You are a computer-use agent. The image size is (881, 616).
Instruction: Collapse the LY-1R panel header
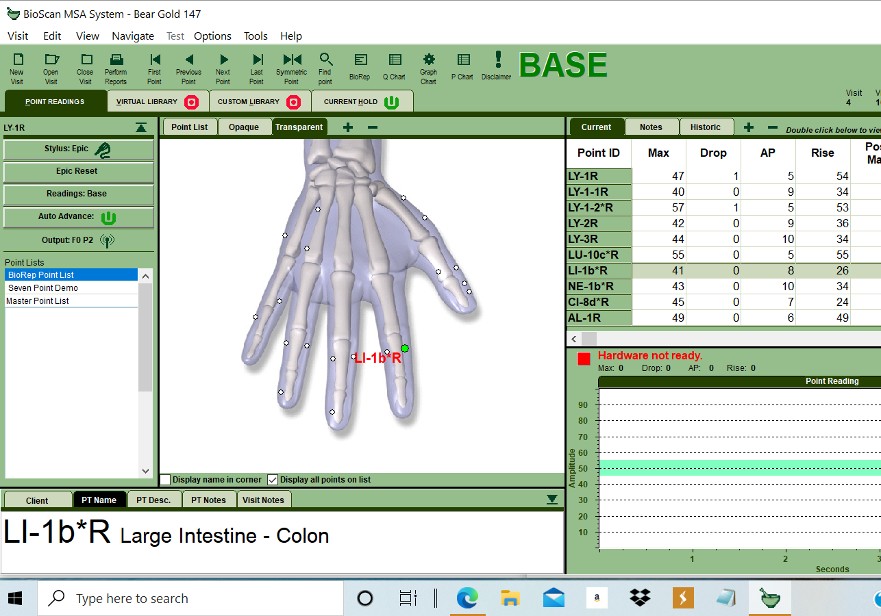coord(140,127)
